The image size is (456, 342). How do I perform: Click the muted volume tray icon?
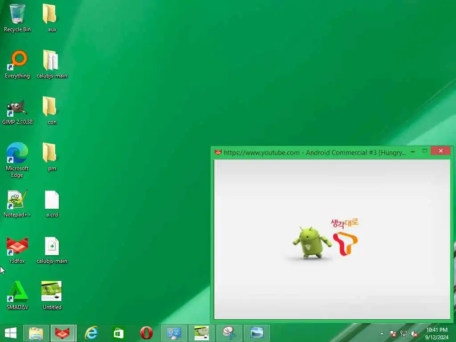coord(414,334)
